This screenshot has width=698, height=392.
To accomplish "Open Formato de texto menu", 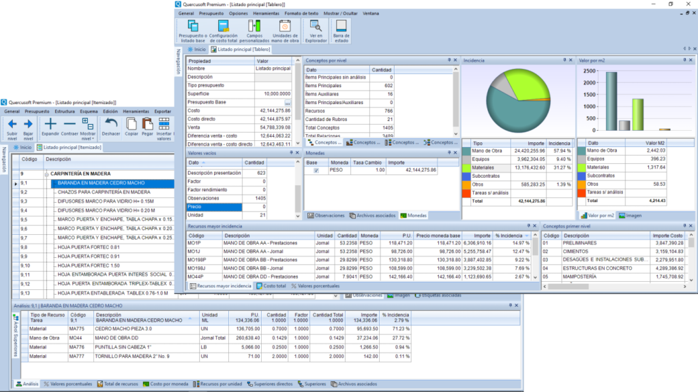I will tap(301, 14).
